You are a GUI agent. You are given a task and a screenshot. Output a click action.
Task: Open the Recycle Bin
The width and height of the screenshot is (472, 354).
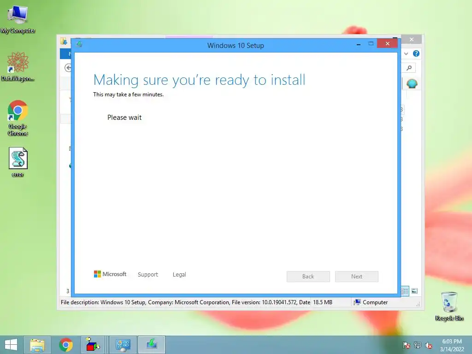(449, 306)
